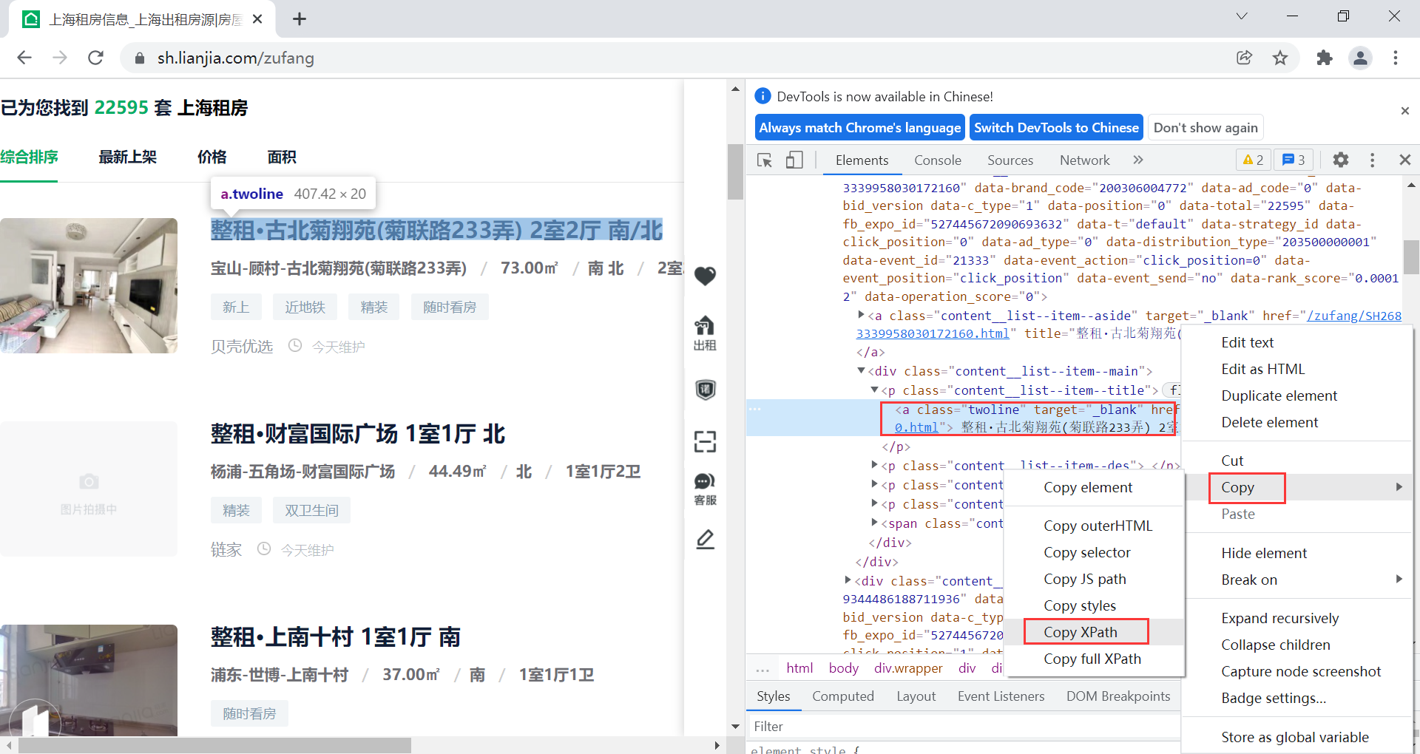Click Switch DevTools to Chinese

tap(1056, 127)
